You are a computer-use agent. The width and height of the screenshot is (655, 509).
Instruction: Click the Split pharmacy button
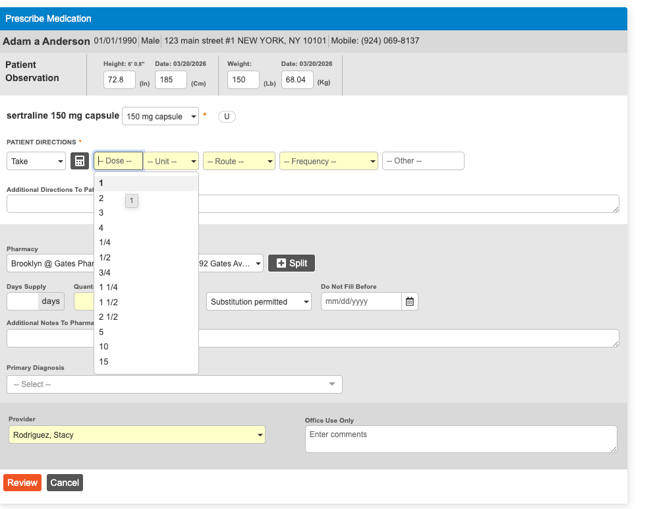pos(291,263)
